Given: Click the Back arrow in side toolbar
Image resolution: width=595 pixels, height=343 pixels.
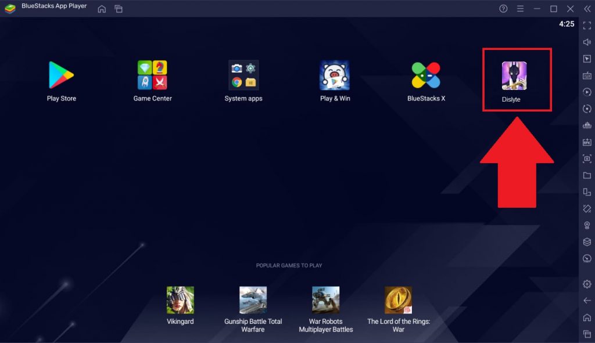Looking at the screenshot, I should [587, 301].
